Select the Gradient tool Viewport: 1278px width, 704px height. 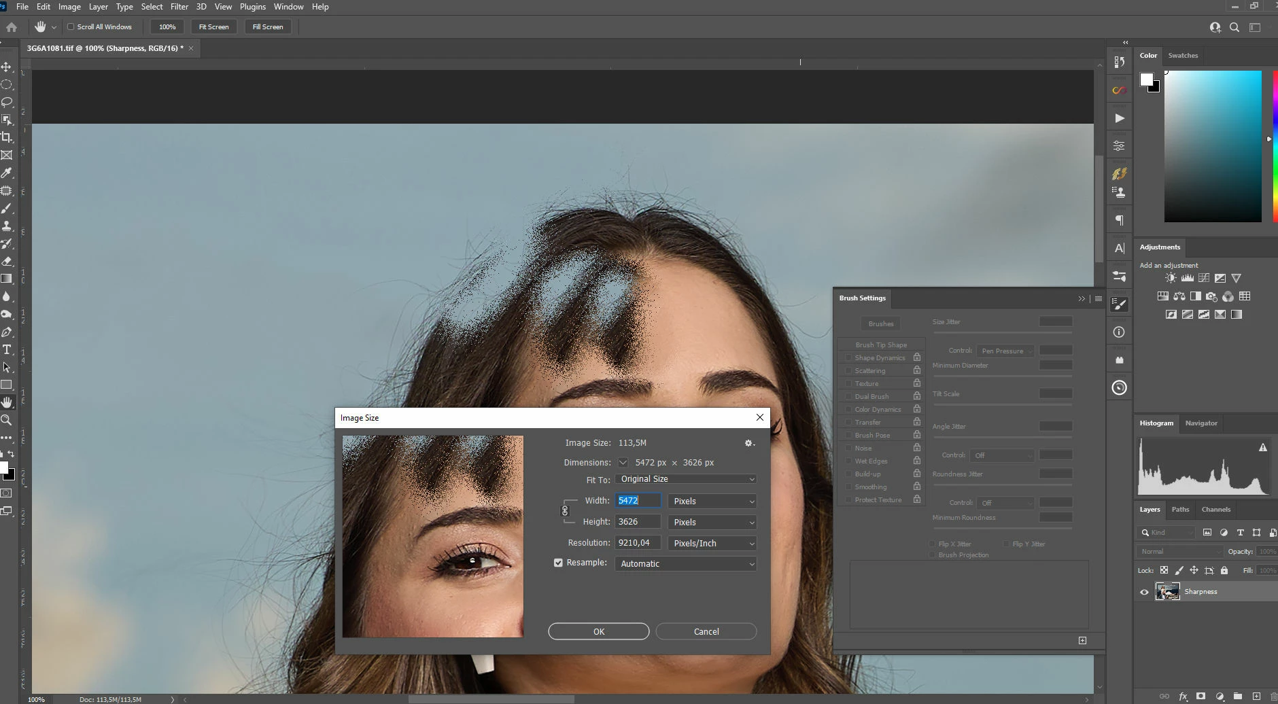(7, 279)
